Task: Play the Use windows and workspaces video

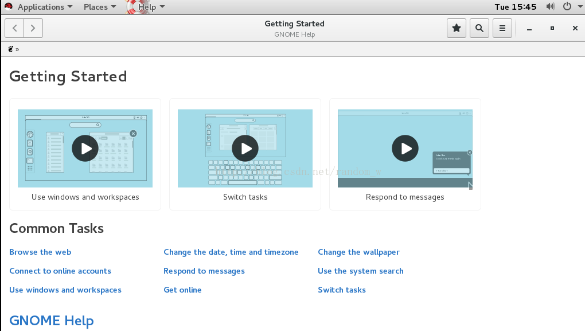Action: point(85,148)
